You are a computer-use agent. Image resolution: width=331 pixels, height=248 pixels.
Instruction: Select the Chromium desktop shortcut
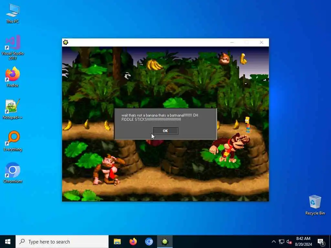tap(13, 173)
